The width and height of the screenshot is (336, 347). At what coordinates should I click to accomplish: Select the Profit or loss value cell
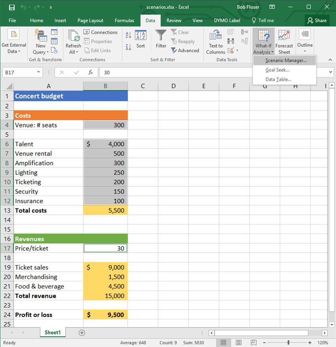(106, 315)
